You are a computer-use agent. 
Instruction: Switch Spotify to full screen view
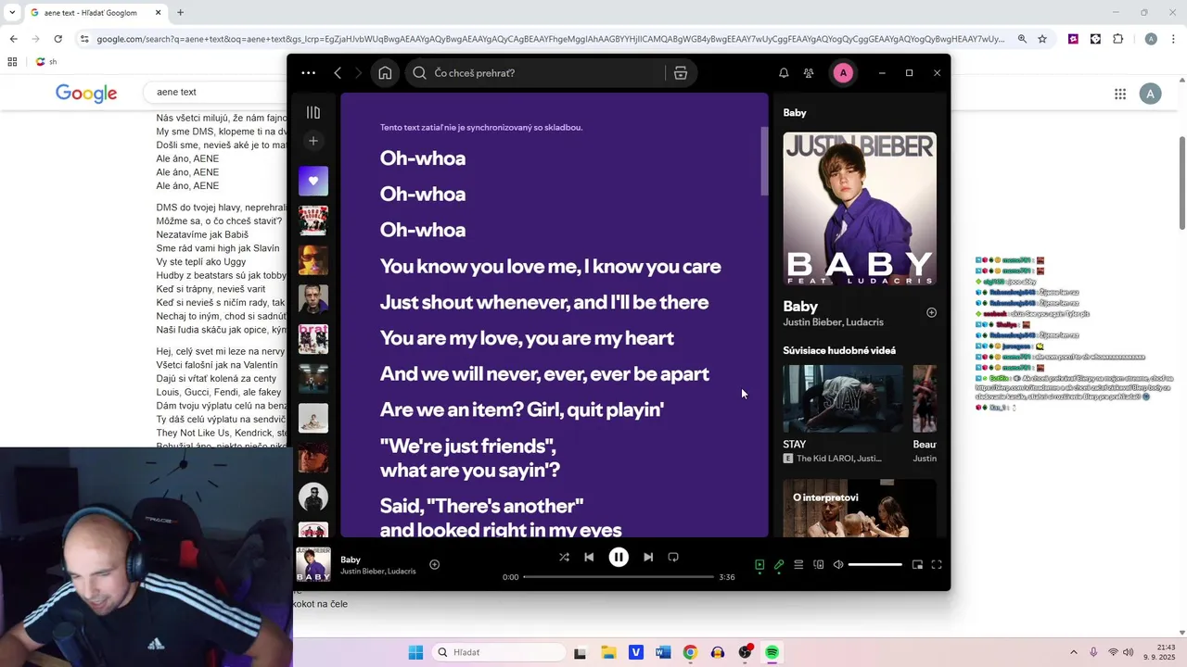coord(937,564)
